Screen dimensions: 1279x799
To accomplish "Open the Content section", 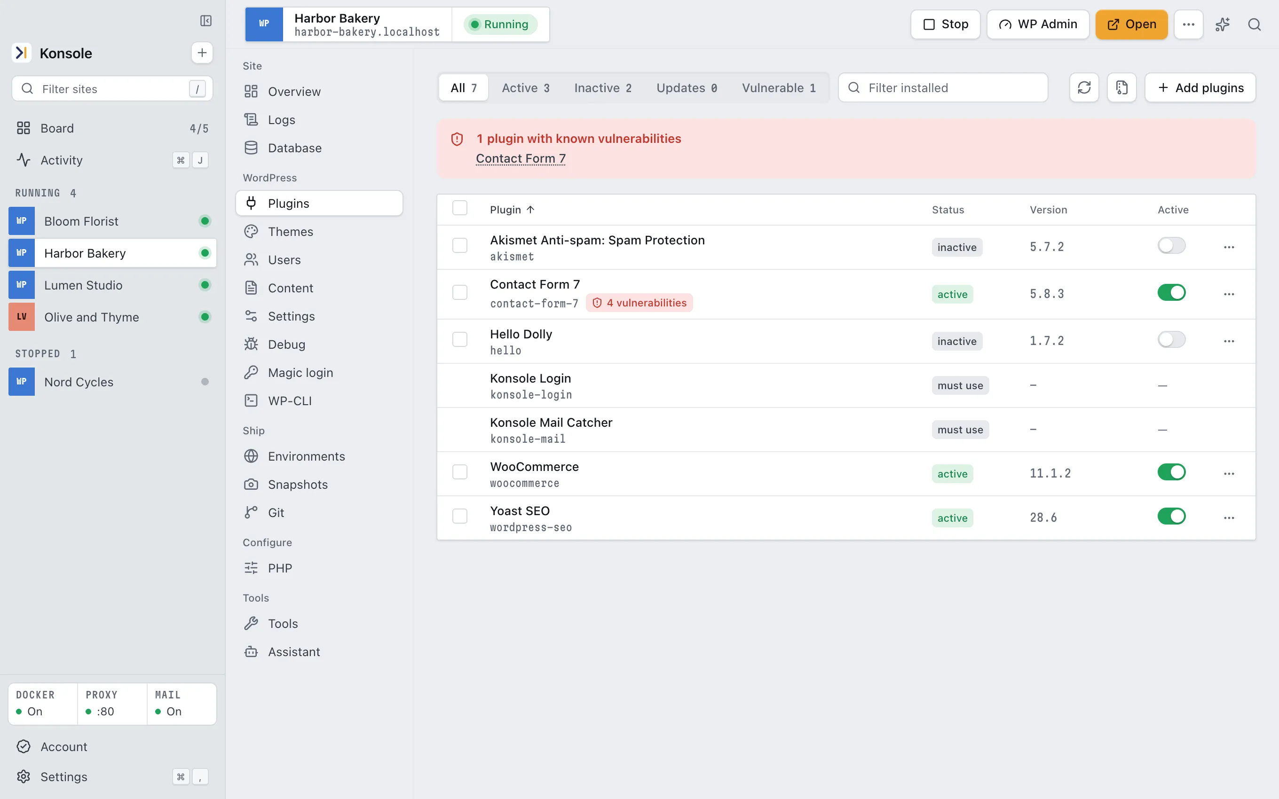I will (x=319, y=288).
